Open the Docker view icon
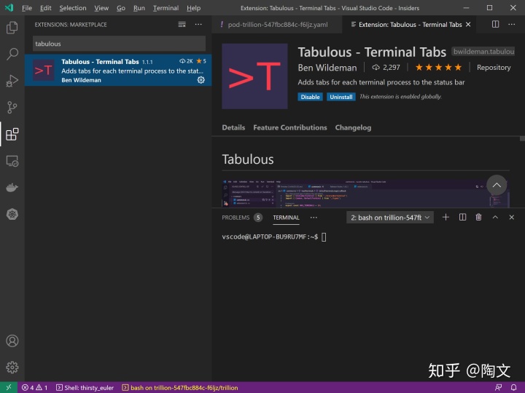Screen dimensions: 525x393 tap(12, 188)
